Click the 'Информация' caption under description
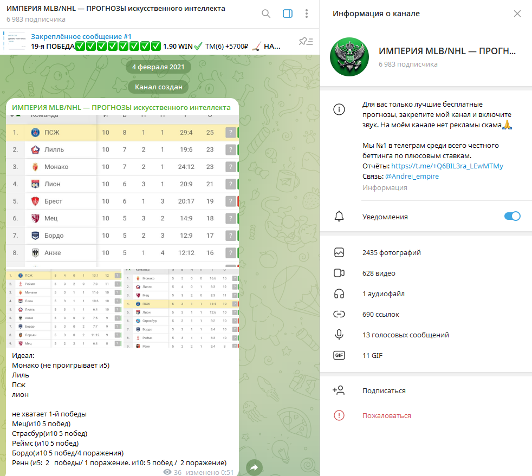The height and width of the screenshot is (476, 532). [x=385, y=188]
